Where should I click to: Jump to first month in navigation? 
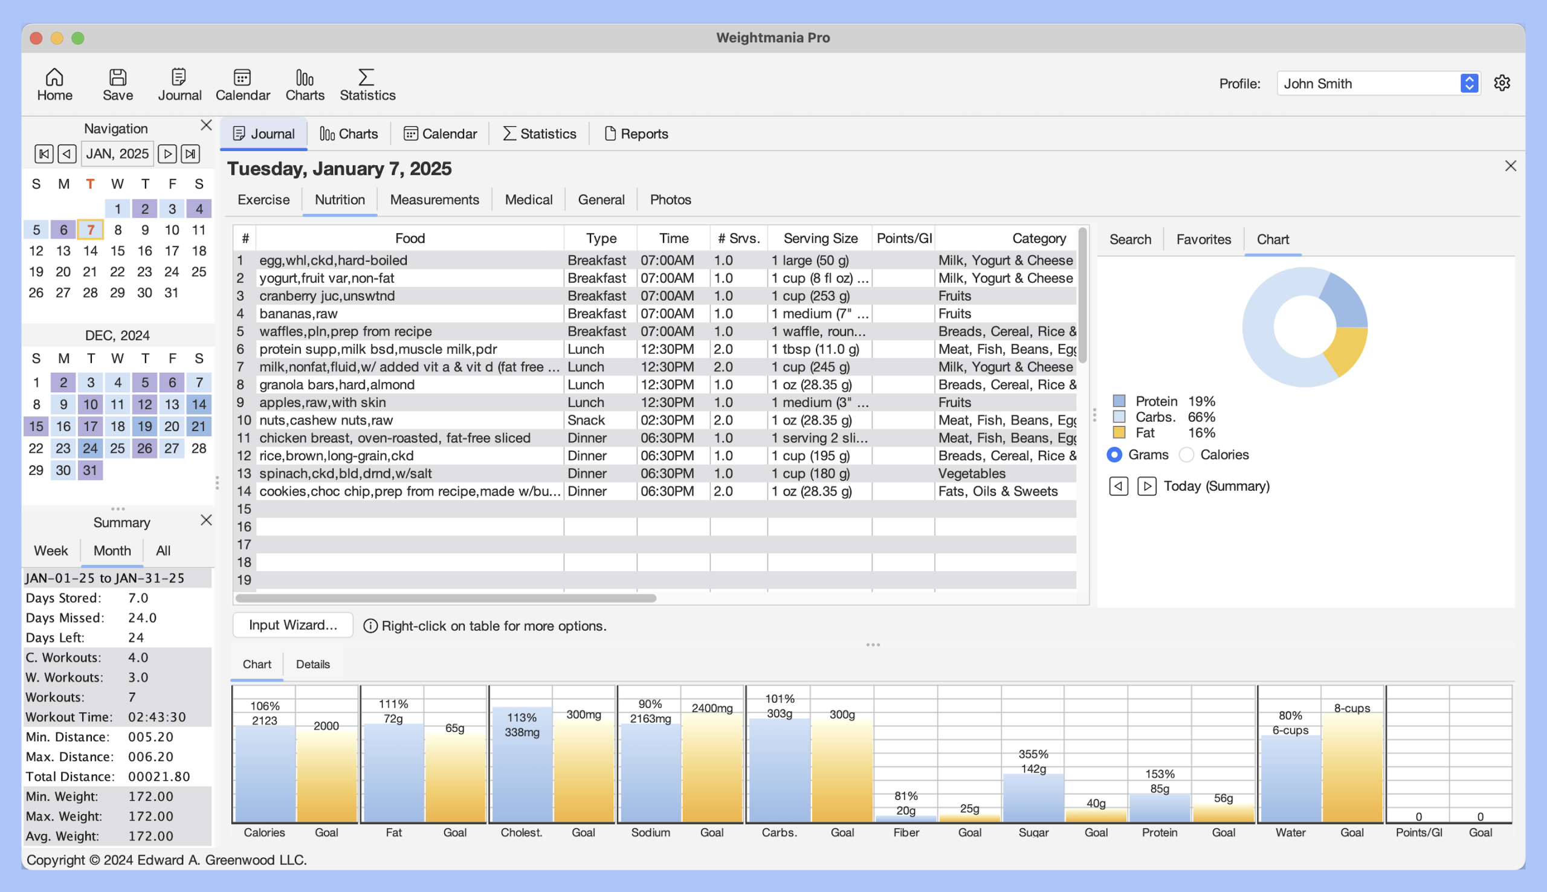pos(44,153)
